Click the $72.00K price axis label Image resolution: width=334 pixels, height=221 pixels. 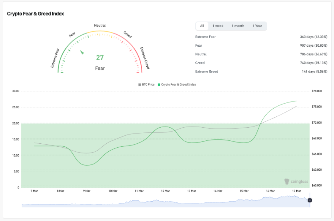coord(317,123)
